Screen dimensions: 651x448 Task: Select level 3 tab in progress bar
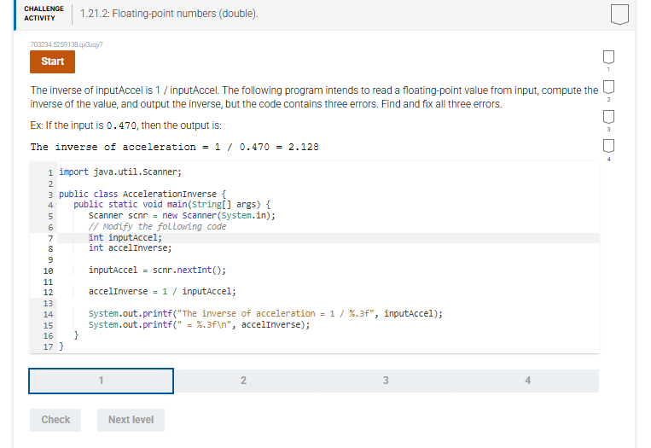tap(386, 381)
